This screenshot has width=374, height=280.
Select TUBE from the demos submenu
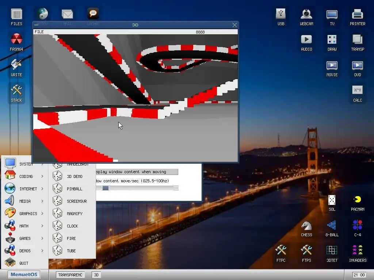click(x=72, y=251)
